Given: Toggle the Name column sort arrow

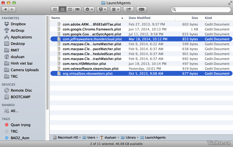Looking at the screenshot, I should [x=122, y=18].
